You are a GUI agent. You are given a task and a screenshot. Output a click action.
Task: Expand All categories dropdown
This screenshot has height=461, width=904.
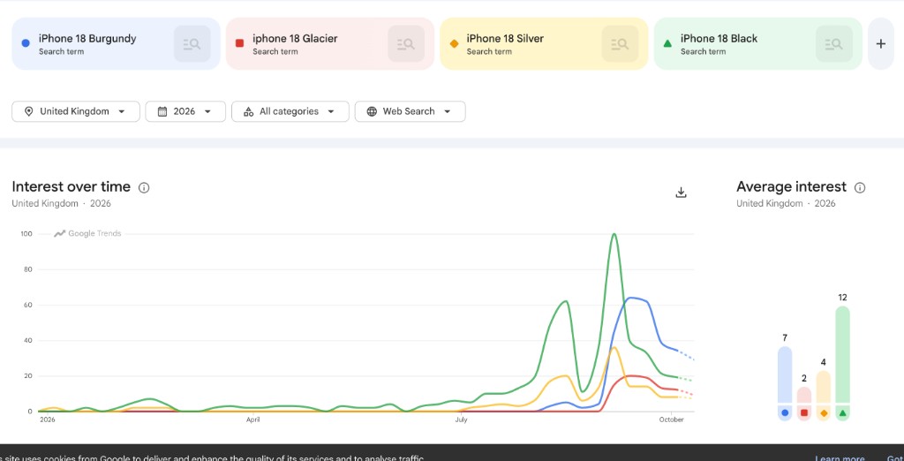tap(290, 111)
